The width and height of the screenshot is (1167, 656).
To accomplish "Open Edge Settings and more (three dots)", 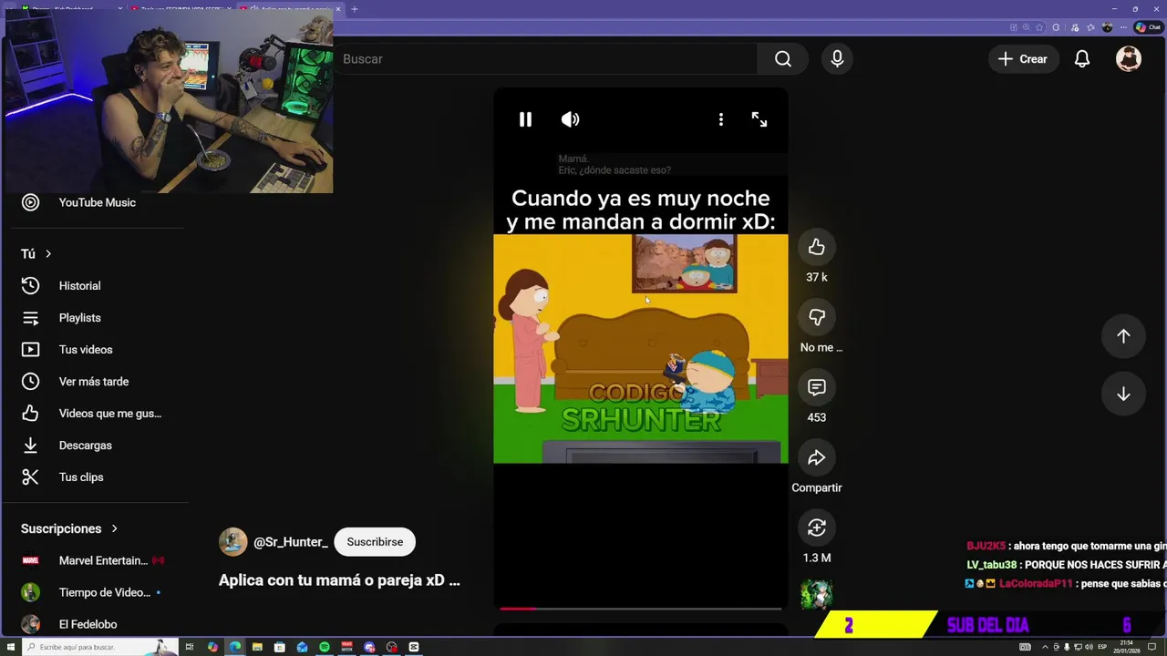I will pyautogui.click(x=1123, y=27).
